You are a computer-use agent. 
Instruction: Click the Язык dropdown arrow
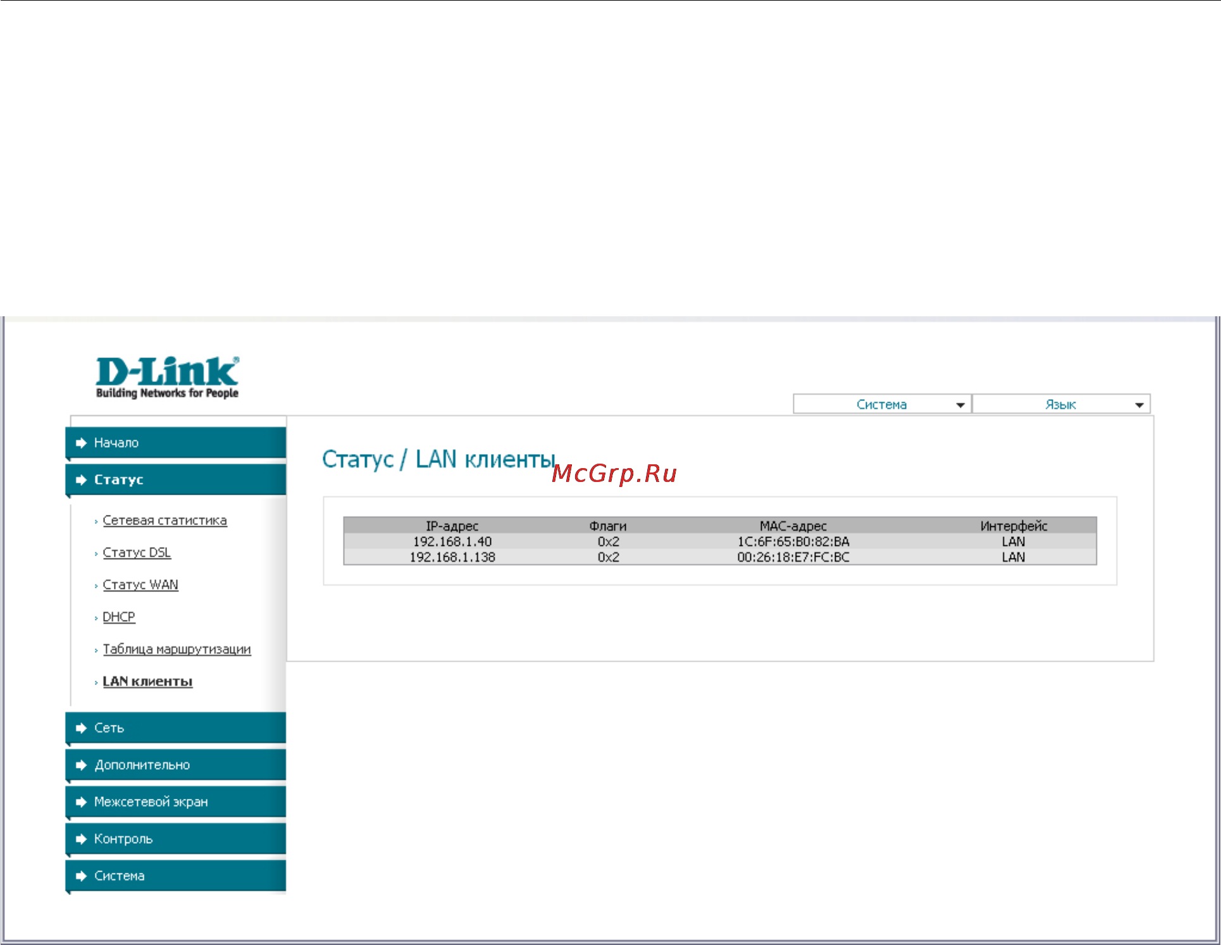tap(1139, 405)
